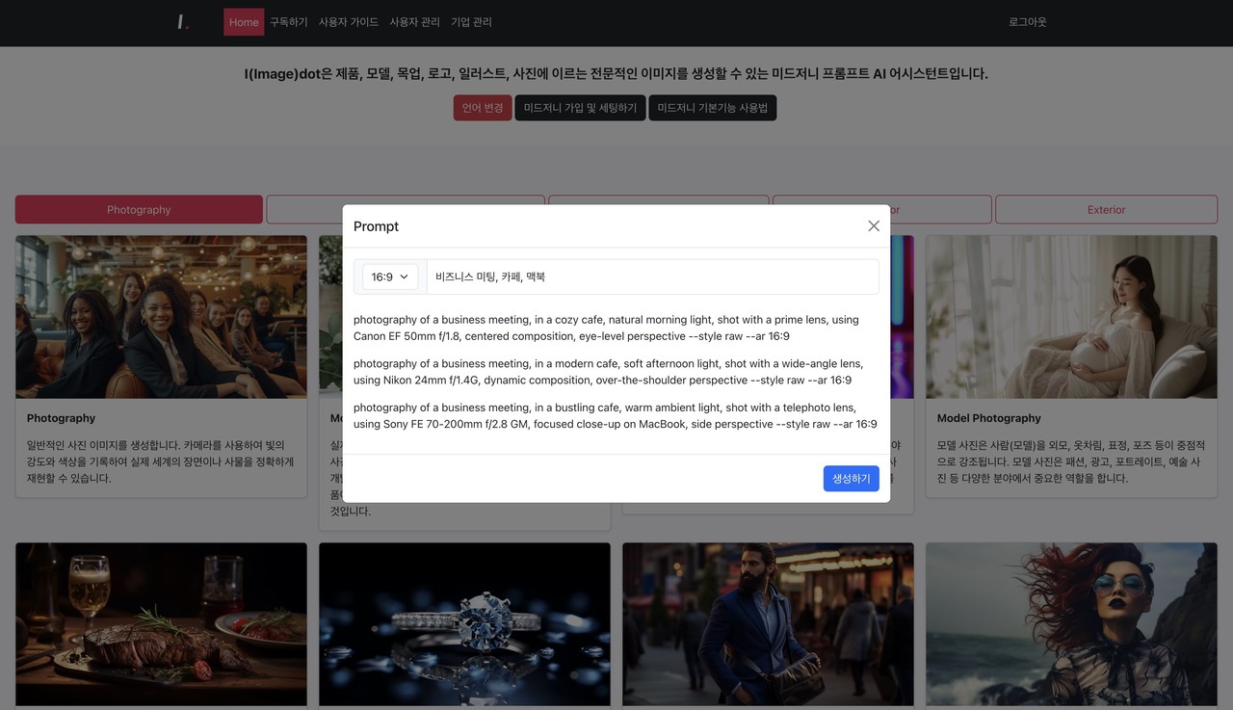Open the Model Photography pregnant woman thumbnail
Viewport: 1233px width, 710px height.
tap(1071, 317)
